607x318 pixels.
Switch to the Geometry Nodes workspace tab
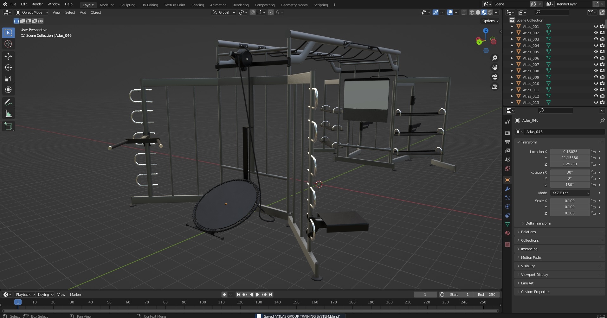click(294, 5)
